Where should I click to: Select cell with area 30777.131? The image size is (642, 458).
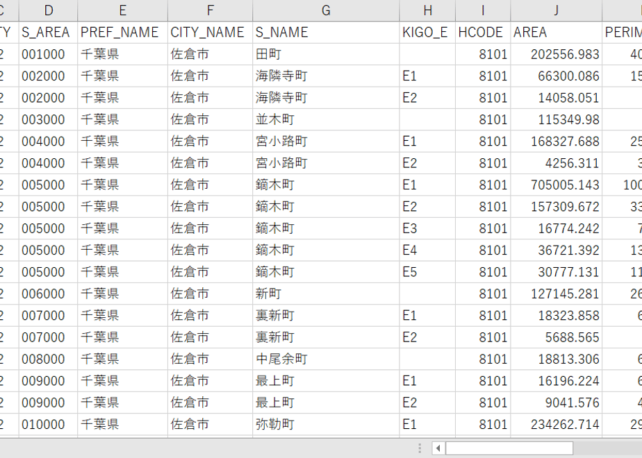pos(557,272)
